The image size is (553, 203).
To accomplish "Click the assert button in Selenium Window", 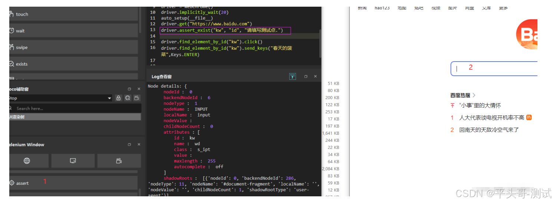I will [73, 183].
